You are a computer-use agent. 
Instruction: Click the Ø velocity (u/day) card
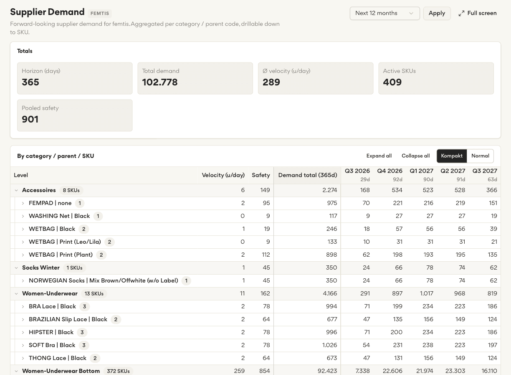pyautogui.click(x=316, y=78)
